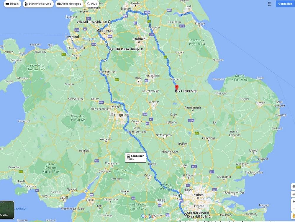Open the 6 h 33 min route label
Image resolution: width=295 pixels, height=222 pixels.
[x=136, y=157]
